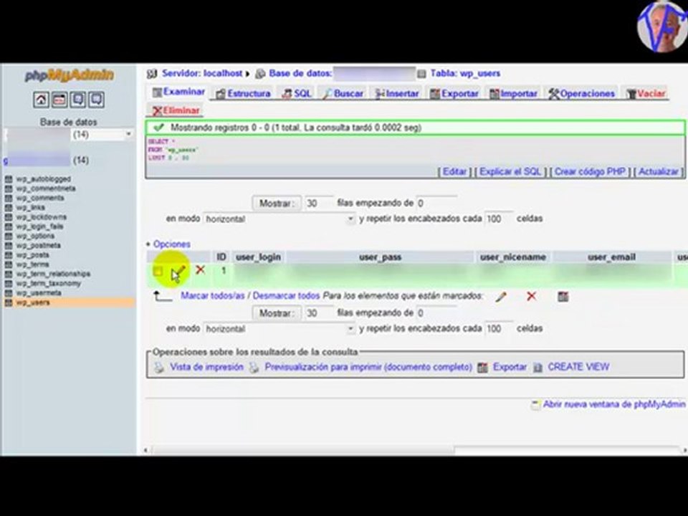Image resolution: width=688 pixels, height=516 pixels.
Task: Click the Vaciar tab
Action: tap(646, 93)
